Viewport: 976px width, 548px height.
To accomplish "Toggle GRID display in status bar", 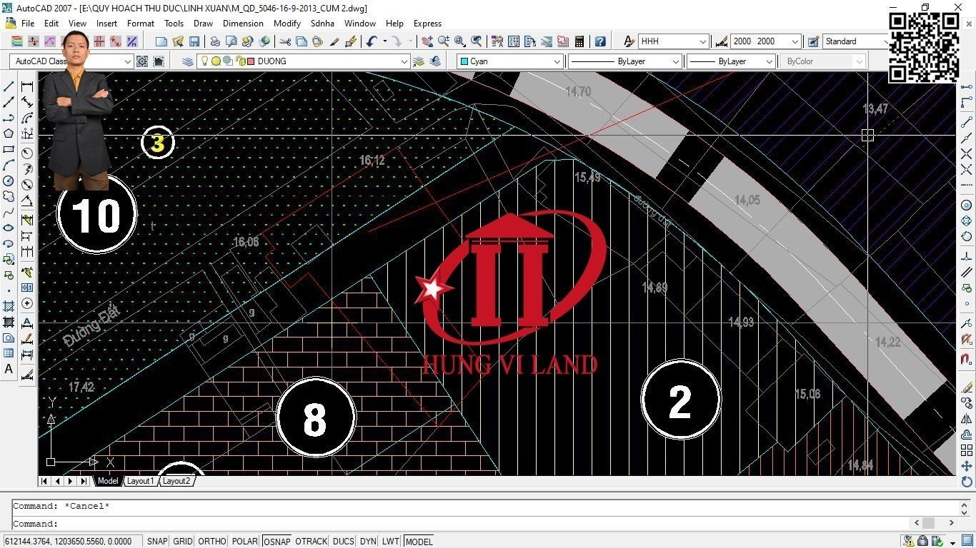I will 183,542.
